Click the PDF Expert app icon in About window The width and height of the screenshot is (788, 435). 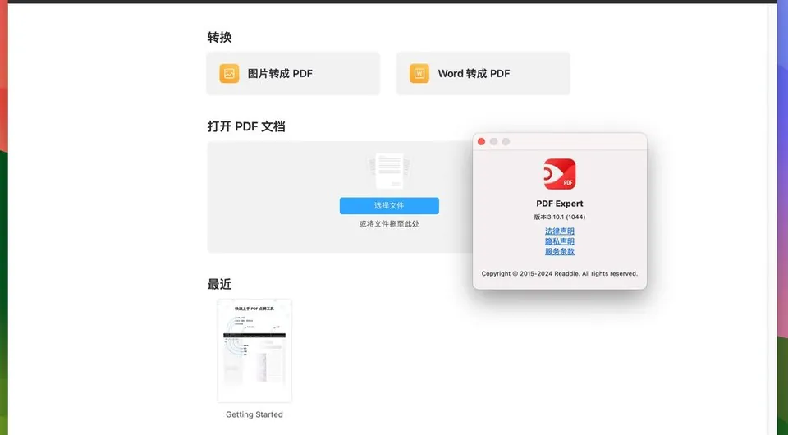[559, 174]
